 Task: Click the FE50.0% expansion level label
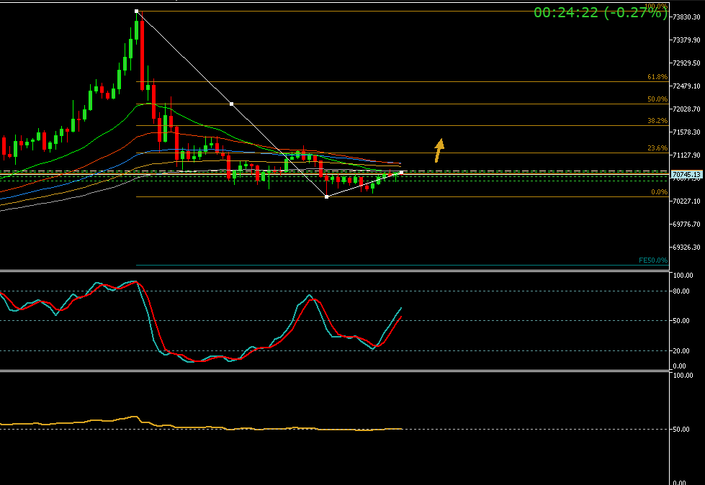pos(652,260)
